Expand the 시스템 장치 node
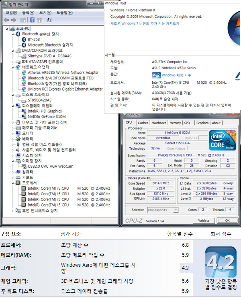Screen dimensions: 241x298 tap(12, 156)
